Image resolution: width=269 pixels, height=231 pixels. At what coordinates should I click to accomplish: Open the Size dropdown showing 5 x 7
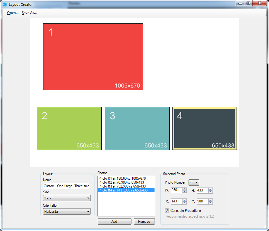coord(67,198)
